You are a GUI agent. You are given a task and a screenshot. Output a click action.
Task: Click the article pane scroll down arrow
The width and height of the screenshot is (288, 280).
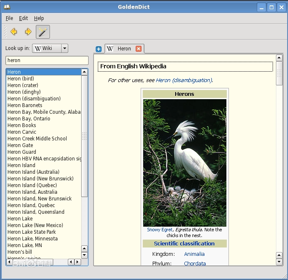click(279, 262)
